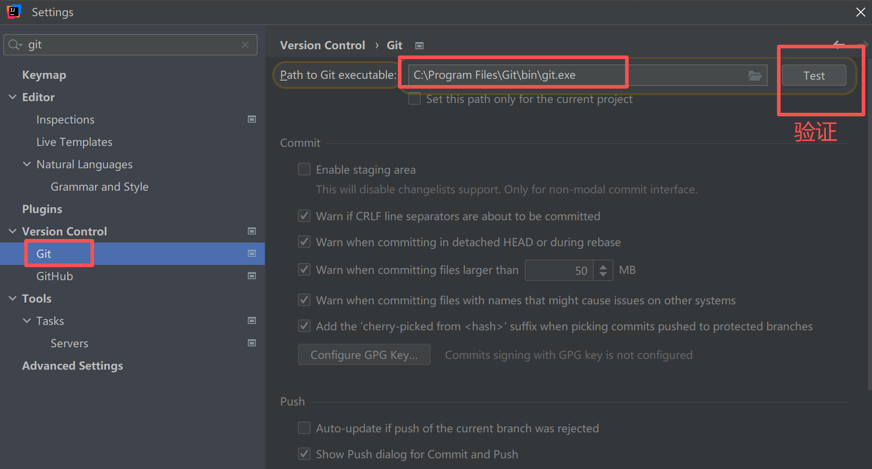This screenshot has height=469, width=872.
Task: Click the Path to Git executable field
Action: pos(588,75)
